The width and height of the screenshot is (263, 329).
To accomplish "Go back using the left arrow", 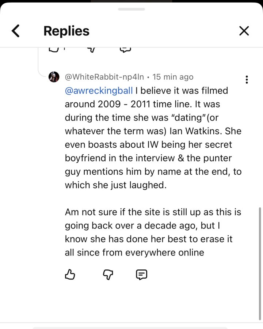I will point(15,31).
